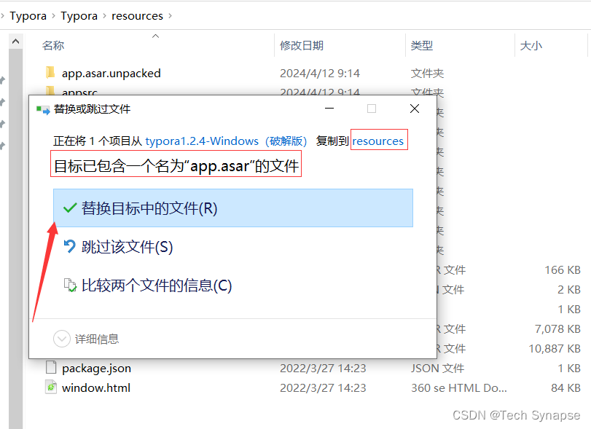591x429 pixels.
Task: Navigate to second Typora breadcrumb
Action: click(x=79, y=16)
